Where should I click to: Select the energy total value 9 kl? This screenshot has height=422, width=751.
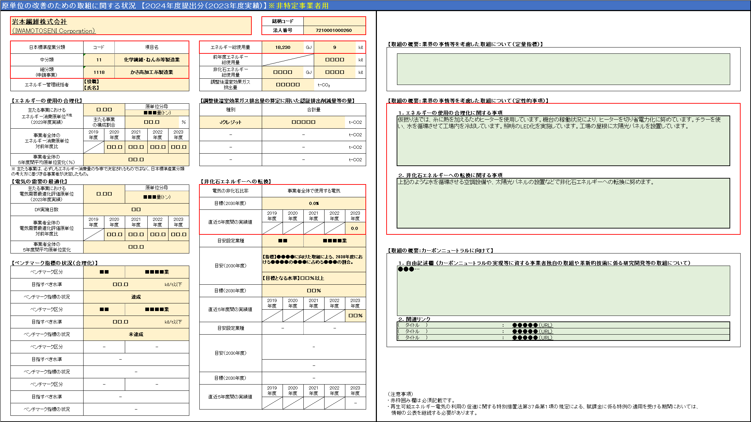click(x=335, y=47)
